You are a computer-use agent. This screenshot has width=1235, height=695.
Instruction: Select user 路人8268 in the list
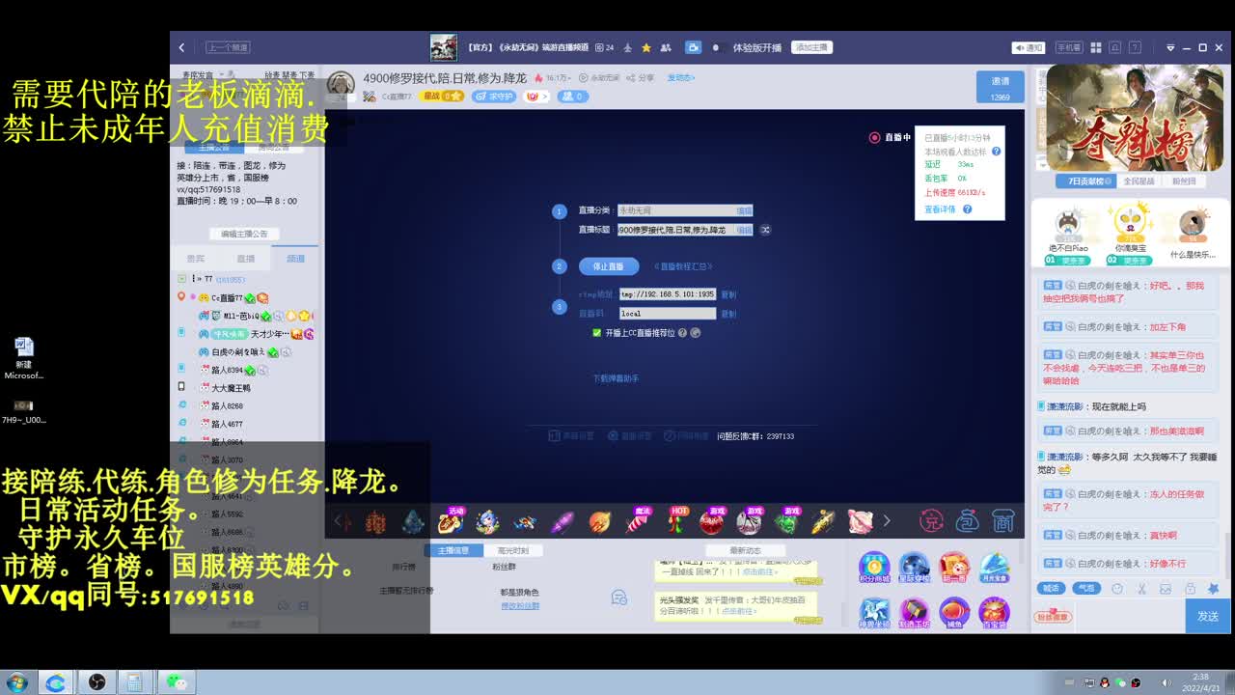pos(227,406)
